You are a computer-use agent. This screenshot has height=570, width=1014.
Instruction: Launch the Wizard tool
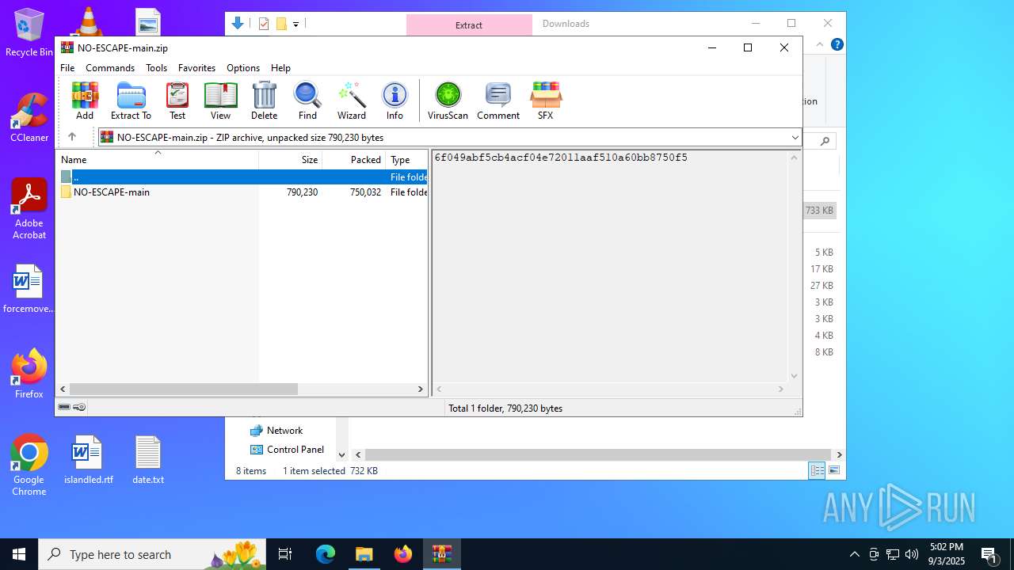point(352,101)
